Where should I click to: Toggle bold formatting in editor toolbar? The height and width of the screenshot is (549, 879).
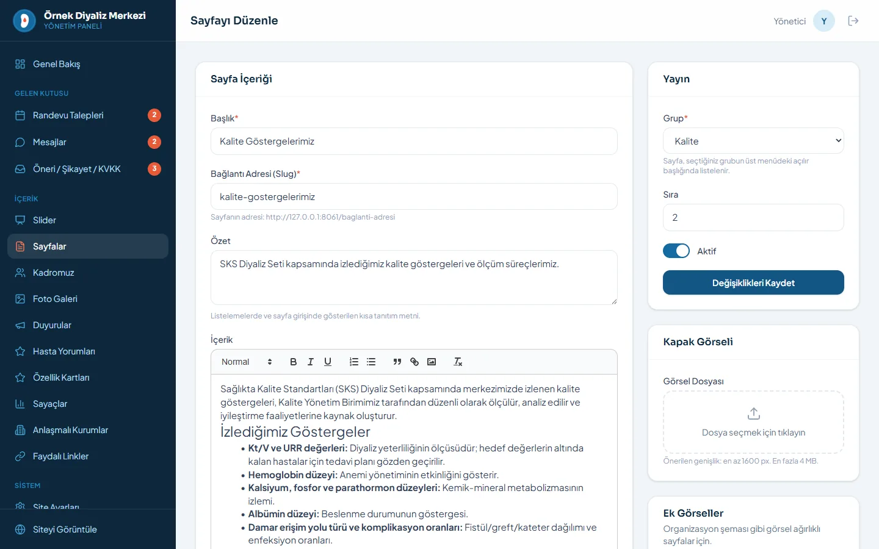click(x=293, y=362)
